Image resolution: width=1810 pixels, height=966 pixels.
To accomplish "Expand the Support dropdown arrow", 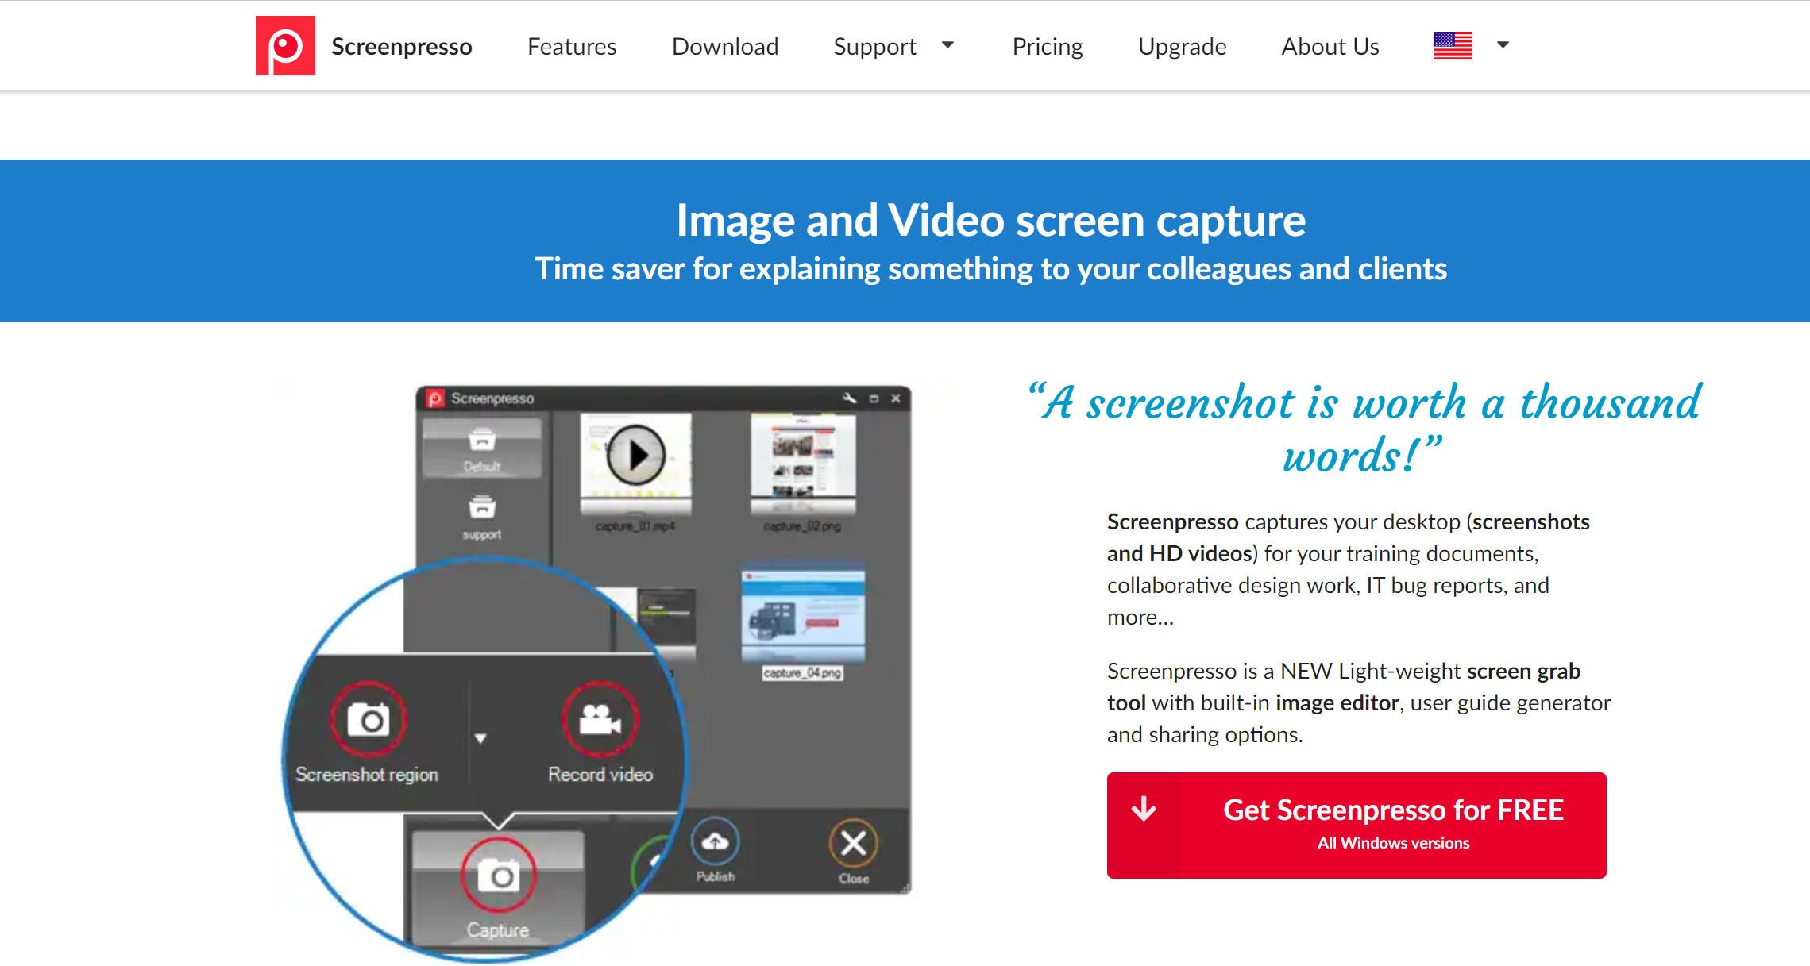I will [x=947, y=45].
